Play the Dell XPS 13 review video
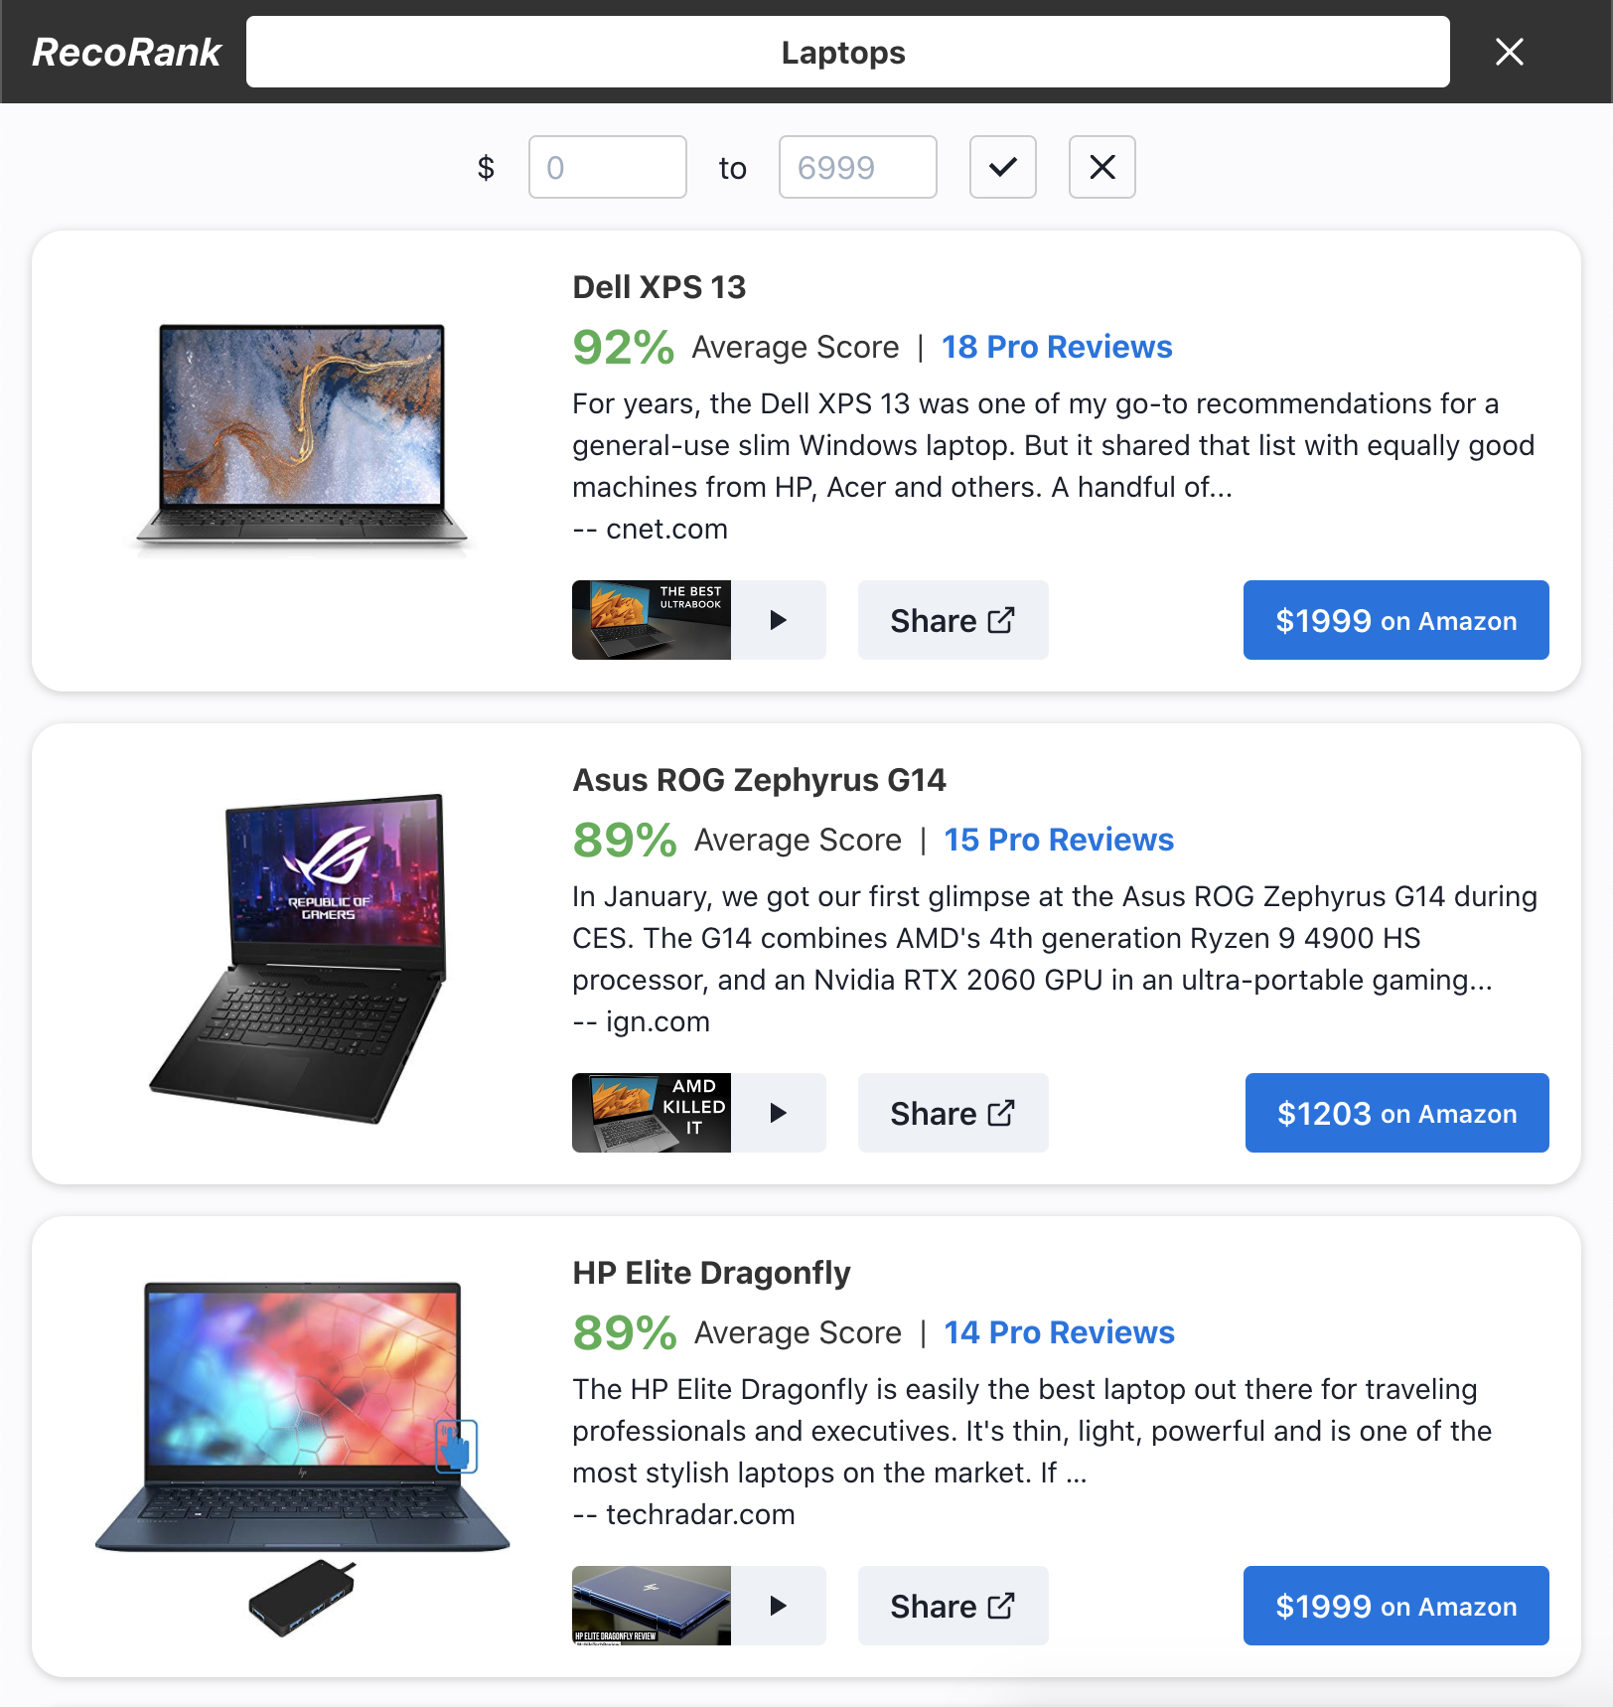1613x1707 pixels. [699, 620]
